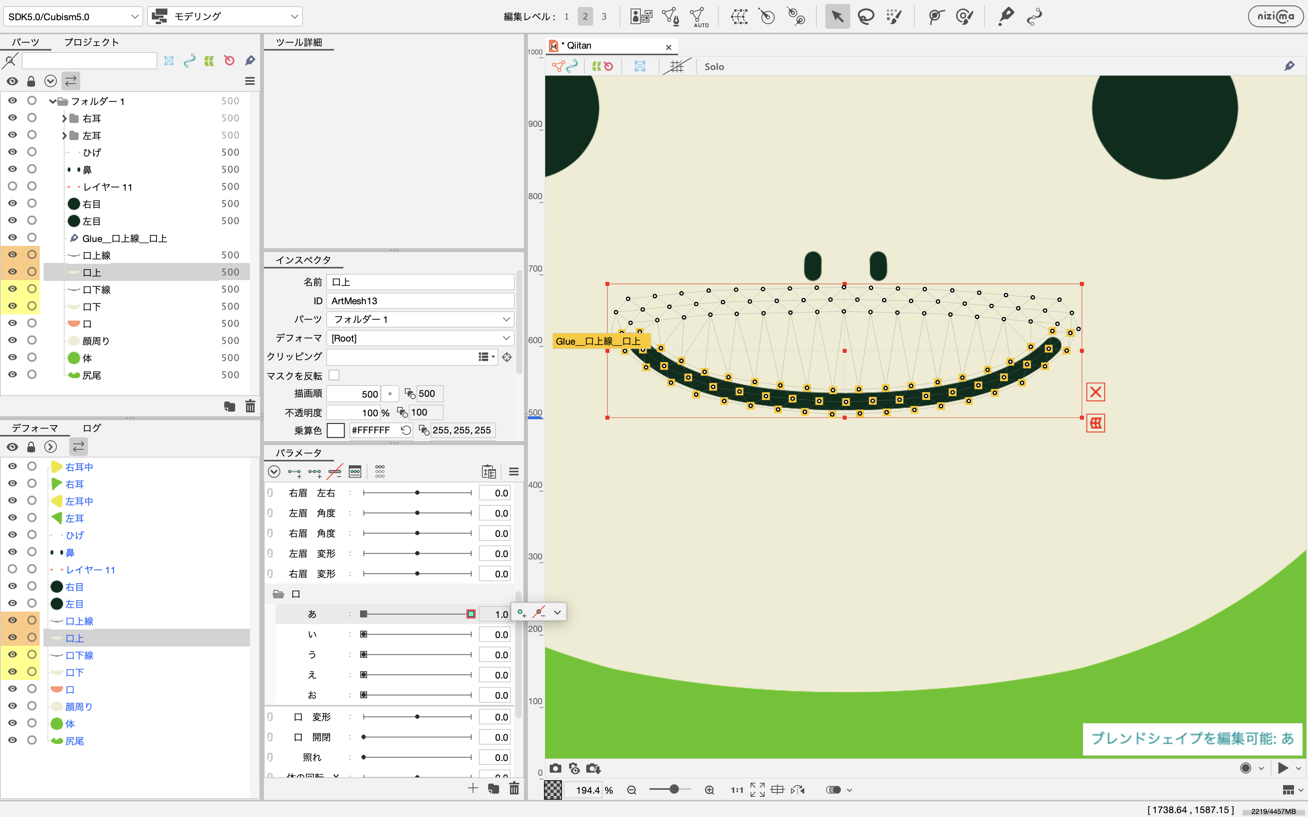Click the Solo button in canvas toolbar
The height and width of the screenshot is (817, 1308).
coord(714,67)
